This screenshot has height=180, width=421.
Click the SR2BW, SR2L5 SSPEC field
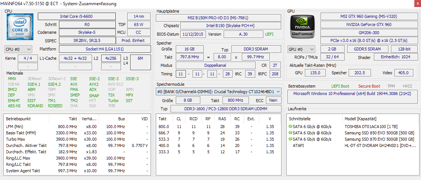click(87, 40)
